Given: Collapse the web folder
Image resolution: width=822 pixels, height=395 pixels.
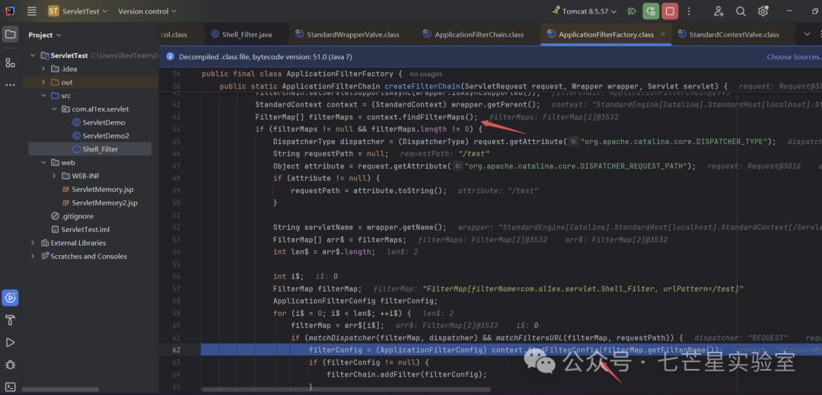Looking at the screenshot, I should pyautogui.click(x=43, y=162).
